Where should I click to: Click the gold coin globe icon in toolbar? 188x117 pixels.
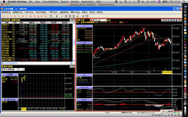pyautogui.click(x=78, y=16)
